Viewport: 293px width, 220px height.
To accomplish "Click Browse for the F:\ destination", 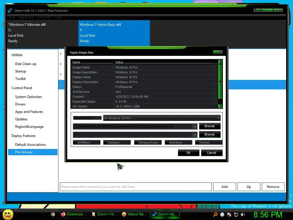I will pyautogui.click(x=210, y=135).
